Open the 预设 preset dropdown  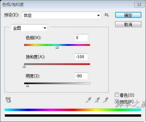(61, 15)
